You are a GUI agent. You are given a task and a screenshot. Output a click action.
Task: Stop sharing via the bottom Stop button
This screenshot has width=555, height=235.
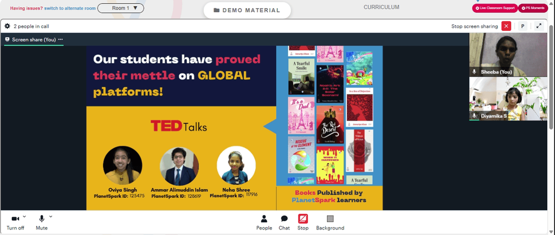[x=303, y=223]
